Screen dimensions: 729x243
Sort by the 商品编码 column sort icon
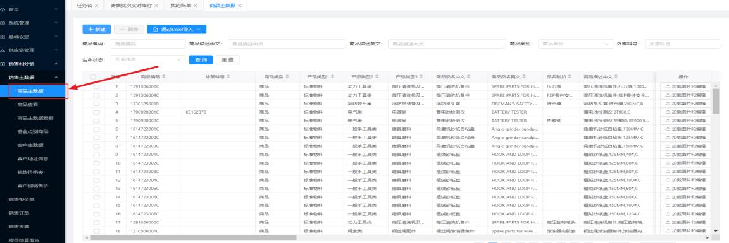pos(164,76)
